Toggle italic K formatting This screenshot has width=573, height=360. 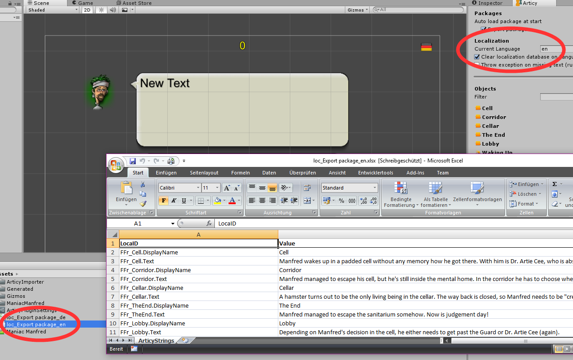[174, 201]
